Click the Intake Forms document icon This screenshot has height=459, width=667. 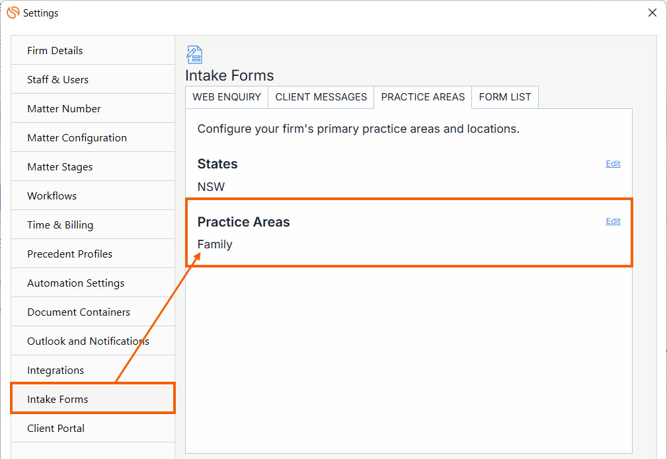coord(194,55)
